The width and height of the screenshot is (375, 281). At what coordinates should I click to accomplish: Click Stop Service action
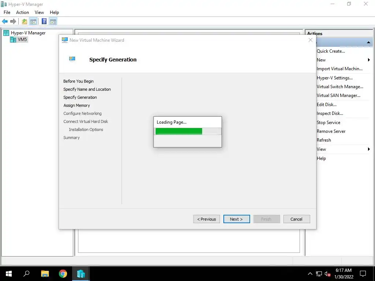[328, 123]
